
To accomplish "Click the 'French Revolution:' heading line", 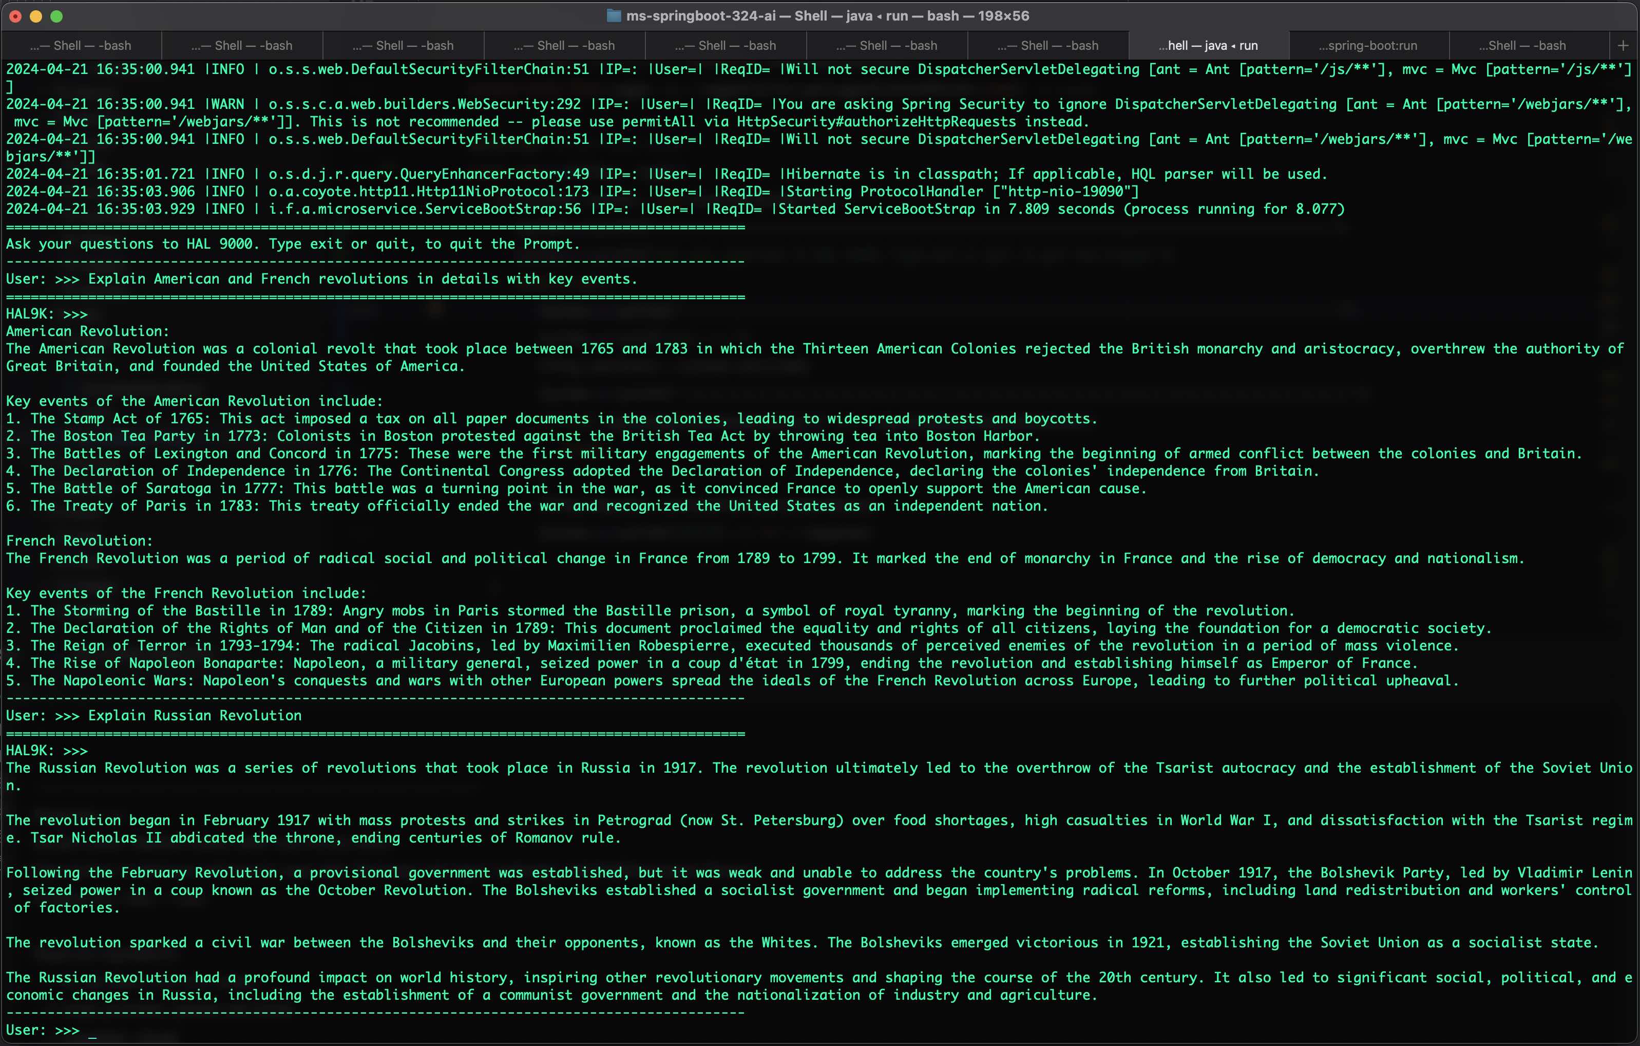I will pyautogui.click(x=80, y=541).
